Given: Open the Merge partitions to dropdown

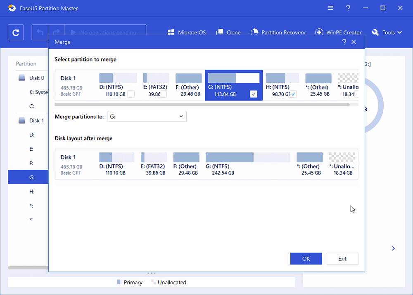Looking at the screenshot, I should click(181, 116).
